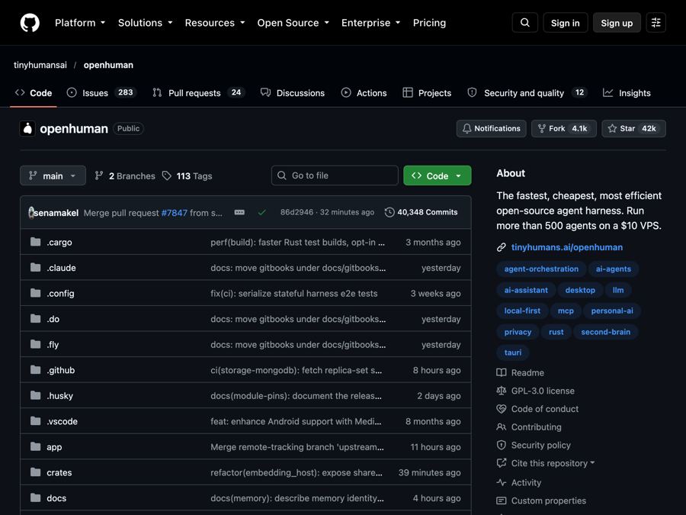Open pull request #7847 link

coord(174,213)
